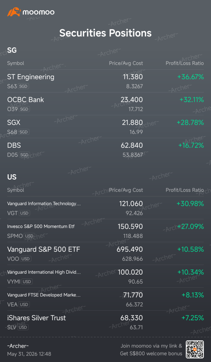
Task: Click the USD badge next to VOO
Action: pos(25,259)
